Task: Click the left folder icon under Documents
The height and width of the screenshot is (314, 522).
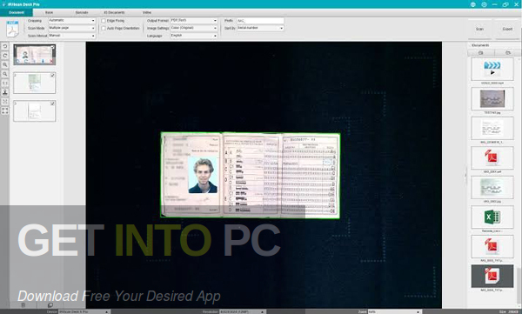Action: (x=481, y=52)
